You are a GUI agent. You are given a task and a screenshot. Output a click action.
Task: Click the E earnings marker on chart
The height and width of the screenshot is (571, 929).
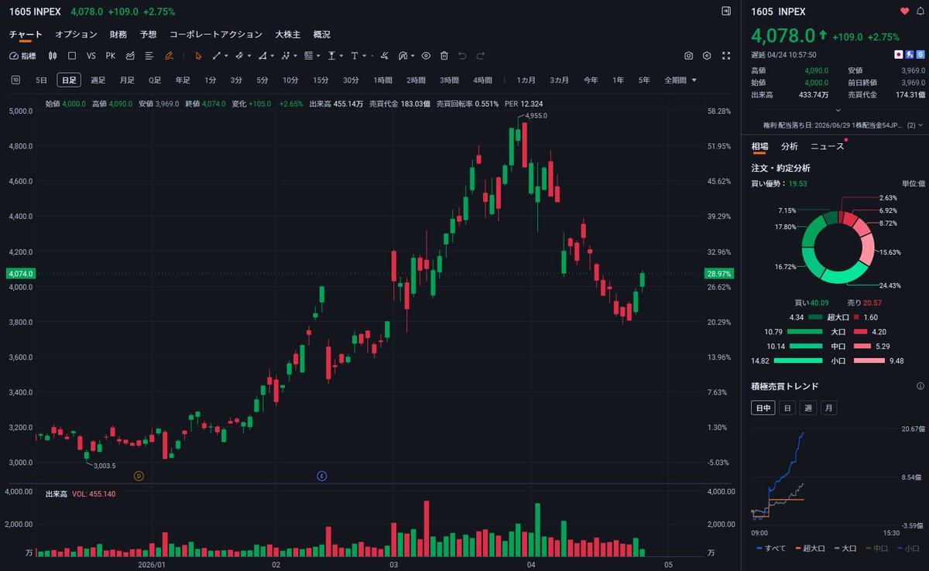(321, 476)
